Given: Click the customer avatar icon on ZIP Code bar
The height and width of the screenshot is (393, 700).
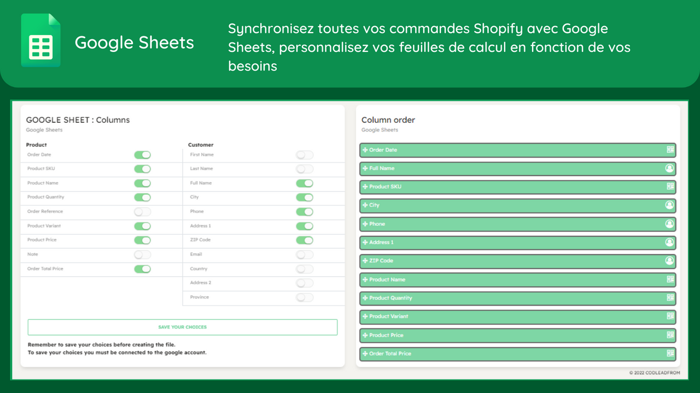Looking at the screenshot, I should pyautogui.click(x=669, y=261).
